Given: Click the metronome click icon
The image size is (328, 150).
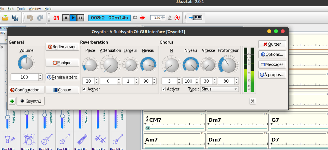Looking at the screenshot, I should coord(170,18).
